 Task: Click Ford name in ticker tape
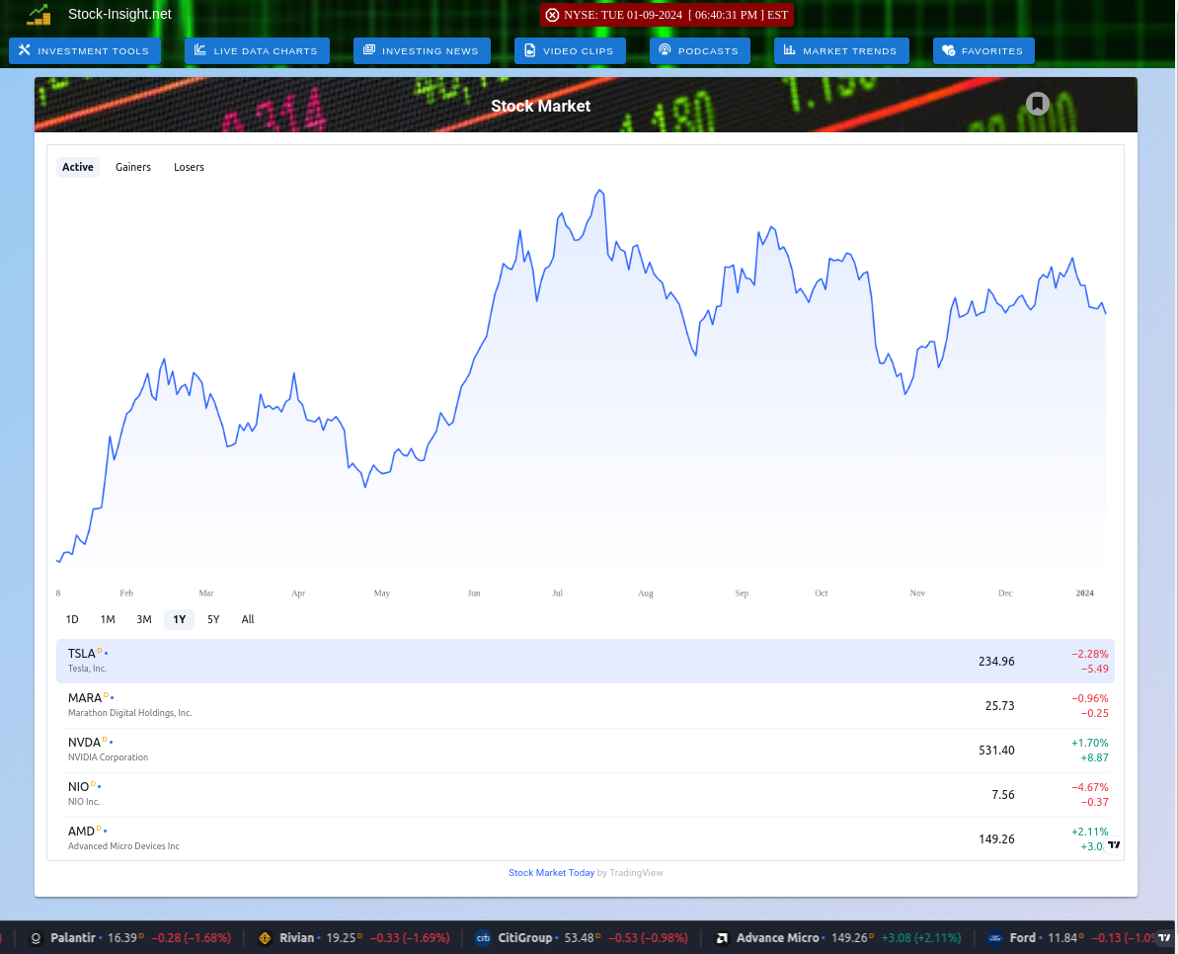pyautogui.click(x=1023, y=938)
